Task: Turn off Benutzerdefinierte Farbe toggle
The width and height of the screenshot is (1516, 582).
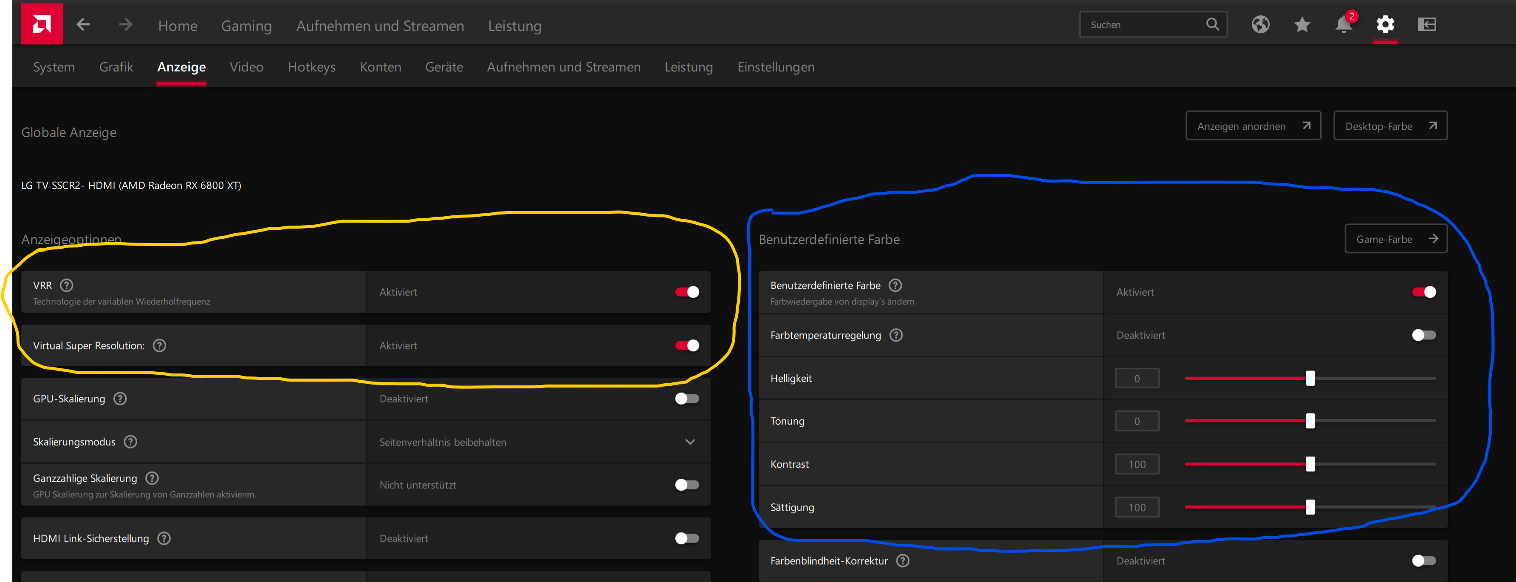Action: (x=1423, y=292)
